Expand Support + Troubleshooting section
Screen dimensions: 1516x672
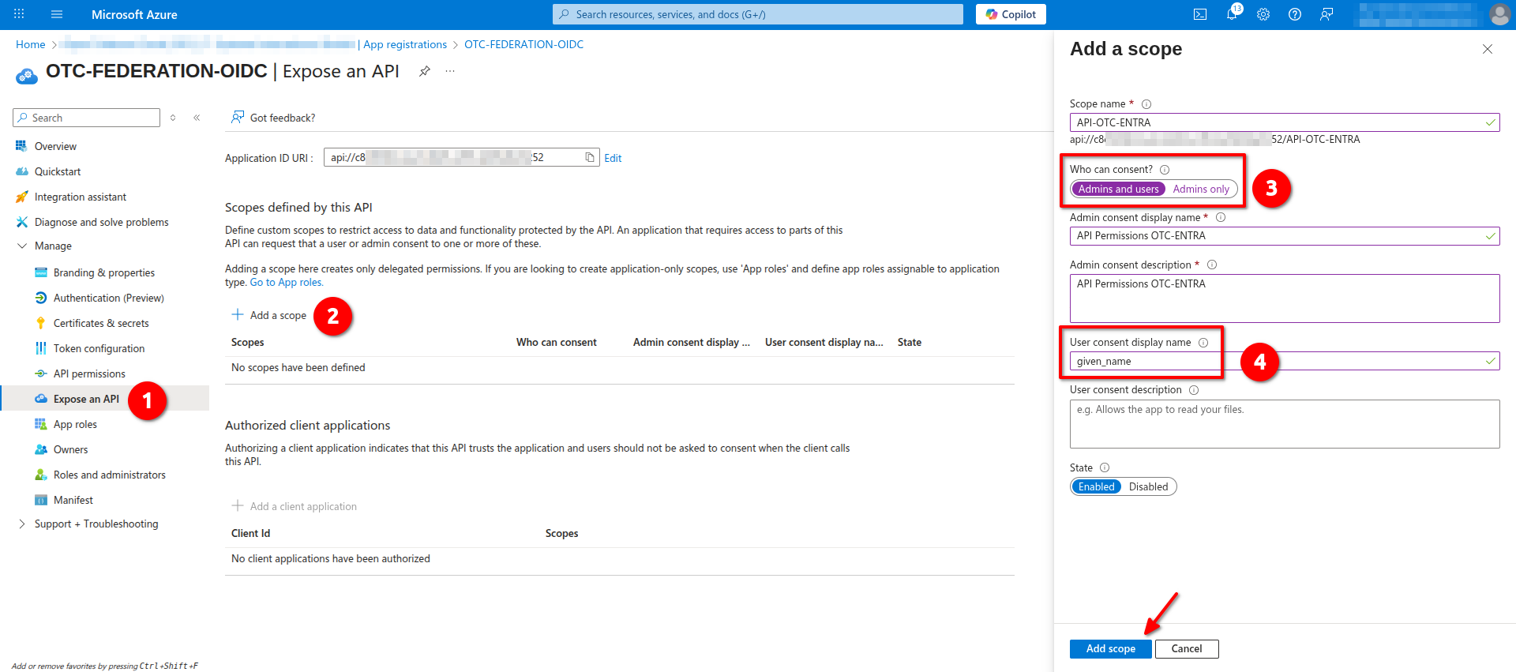point(22,524)
